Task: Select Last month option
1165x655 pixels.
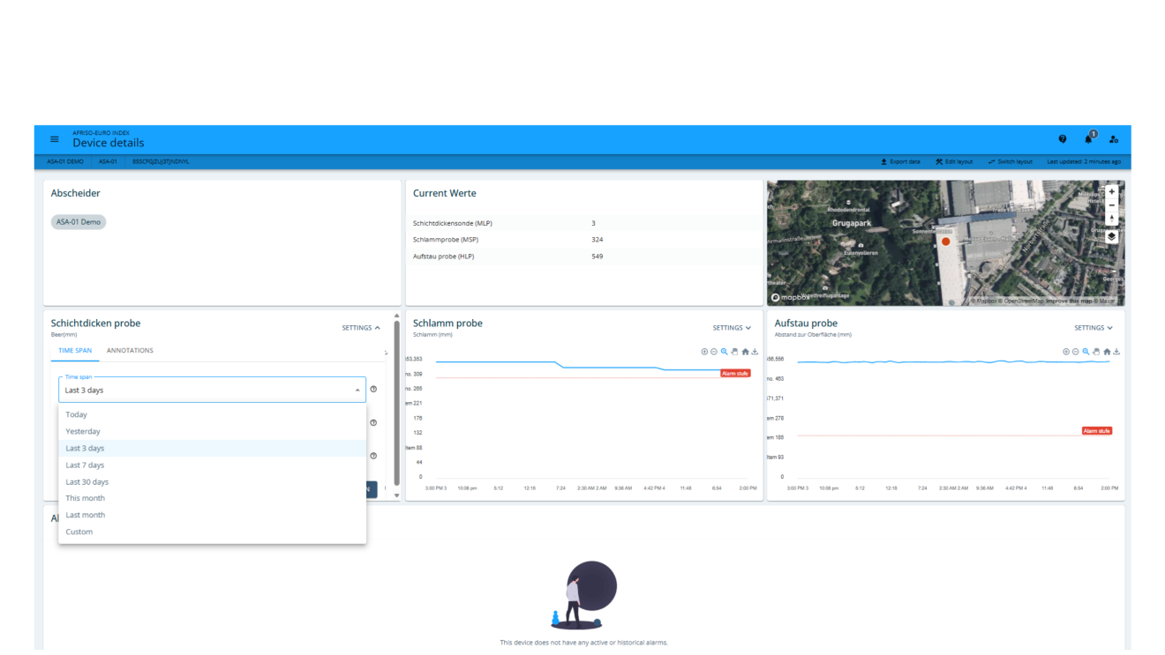Action: (212, 515)
